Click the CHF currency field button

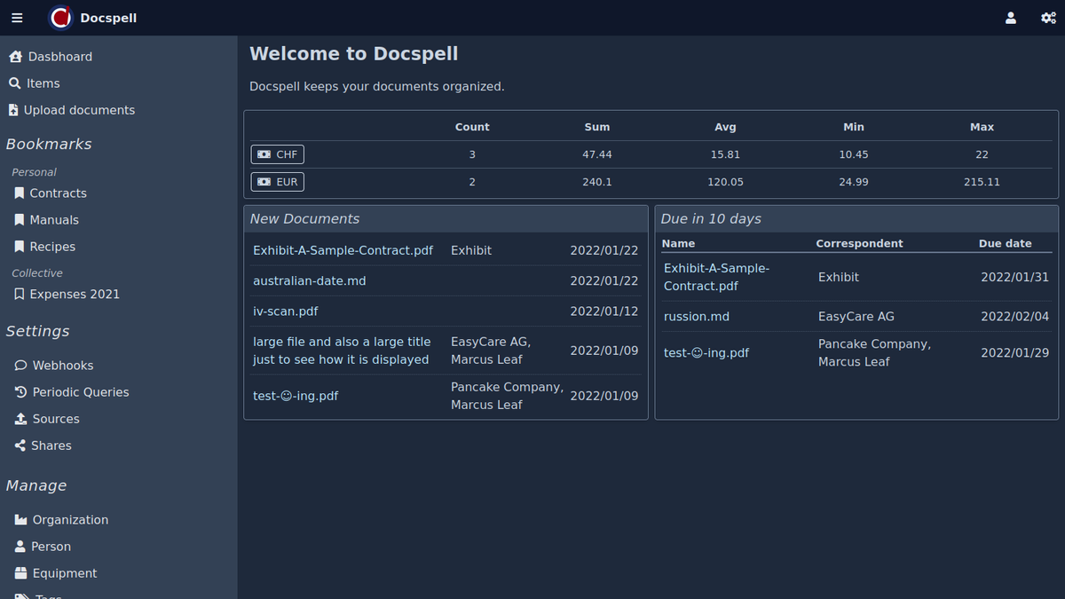[277, 154]
